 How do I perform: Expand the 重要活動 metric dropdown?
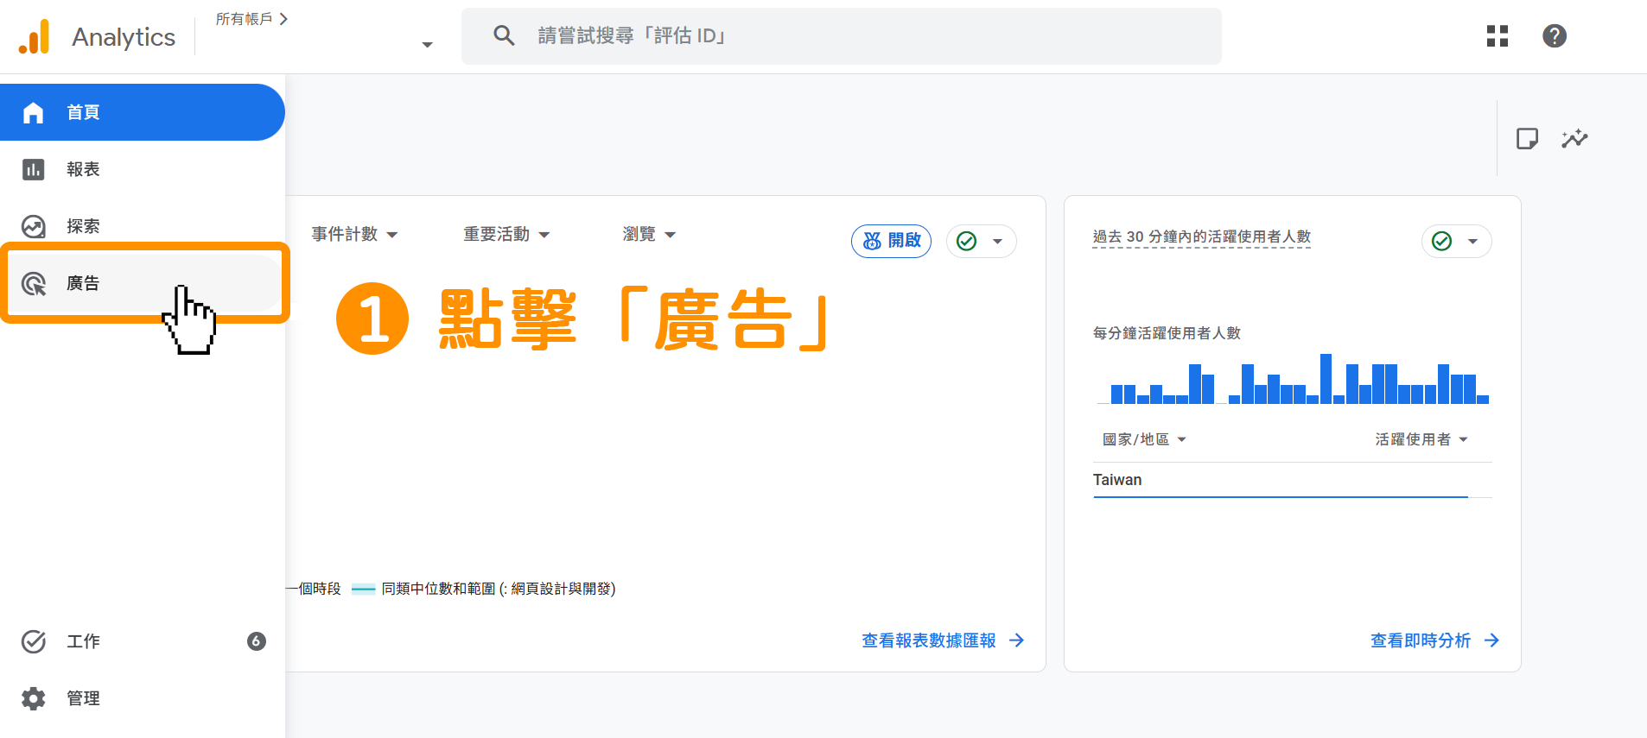pos(506,235)
